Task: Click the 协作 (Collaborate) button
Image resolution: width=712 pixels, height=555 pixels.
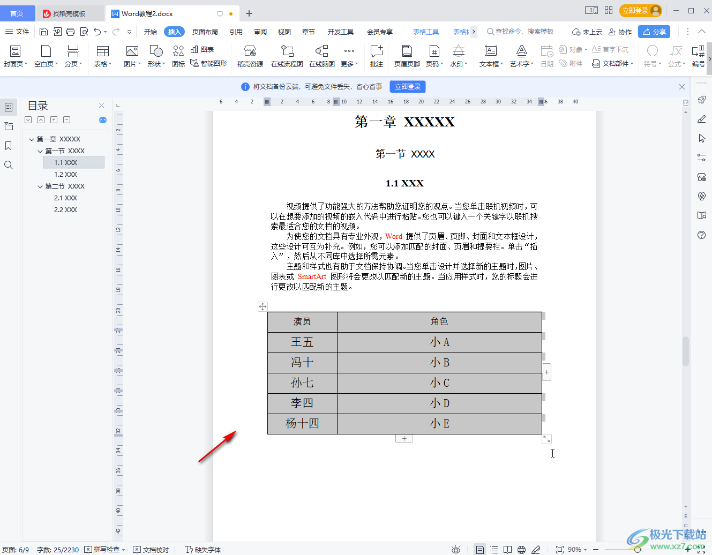Action: (x=620, y=32)
